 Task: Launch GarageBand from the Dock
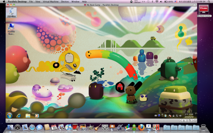click(x=98, y=127)
